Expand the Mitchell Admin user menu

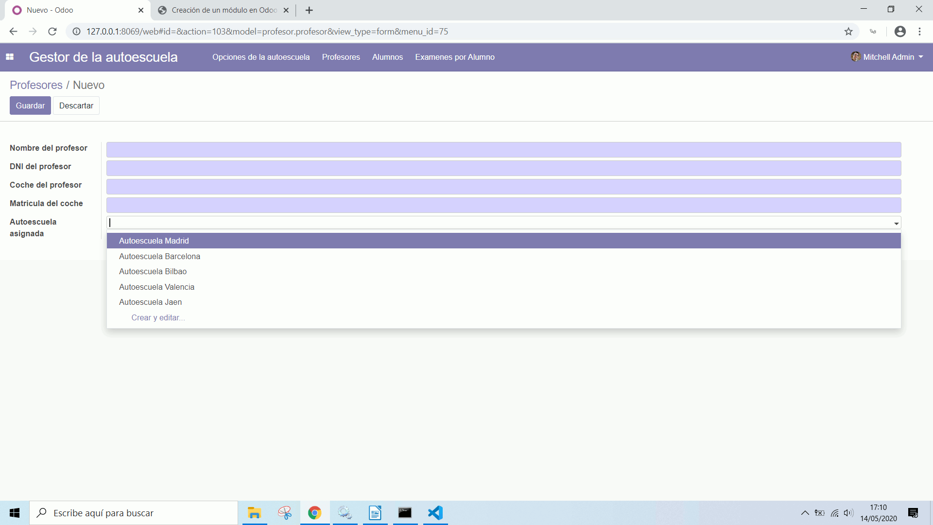[x=886, y=57]
